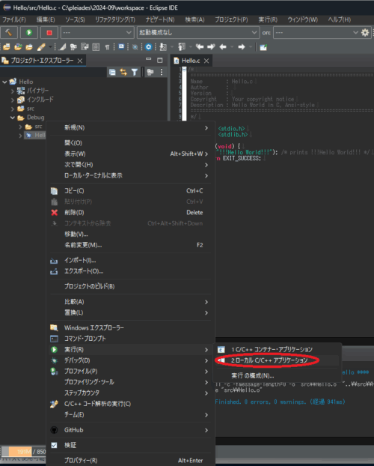Open the Project Explorer view menu dots

pos(162,72)
